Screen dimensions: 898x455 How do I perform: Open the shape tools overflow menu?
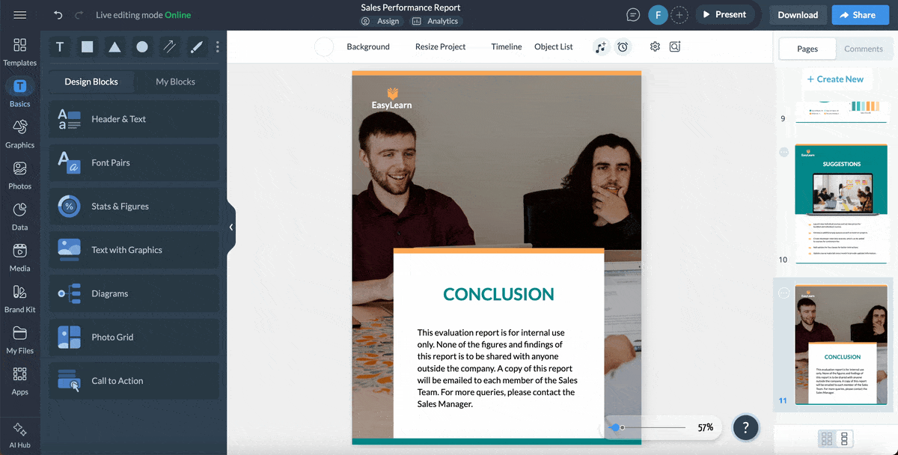pos(217,46)
